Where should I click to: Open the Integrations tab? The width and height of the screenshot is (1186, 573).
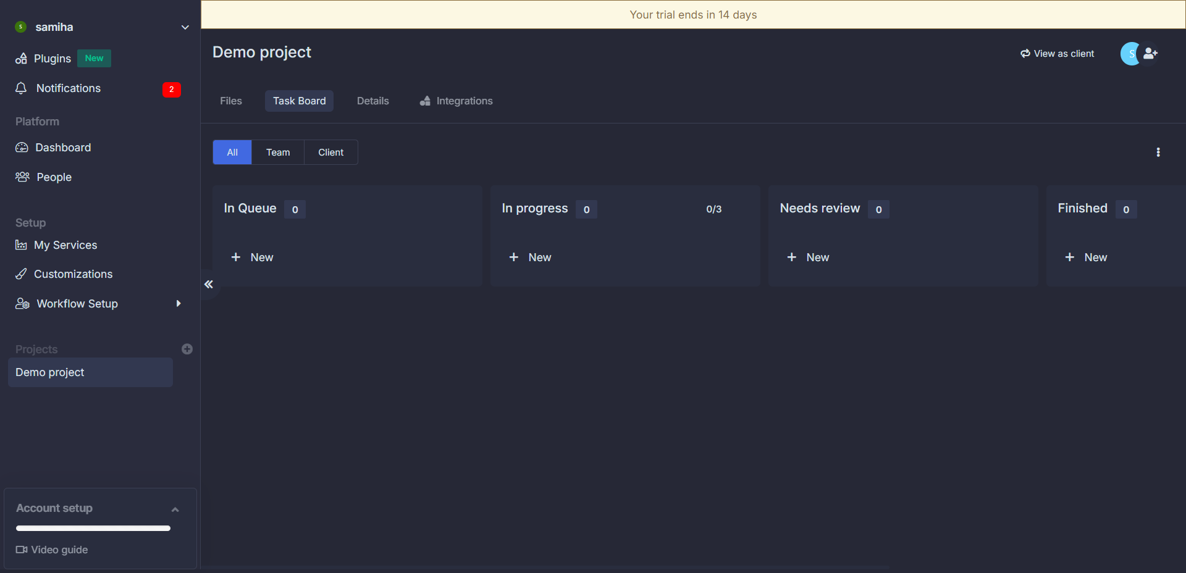pyautogui.click(x=465, y=101)
